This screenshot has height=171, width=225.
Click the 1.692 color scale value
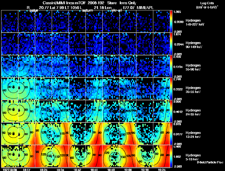(177, 157)
